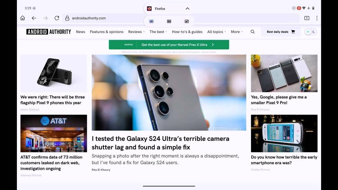
Task: Open Features & opinions section
Action: pos(107,32)
